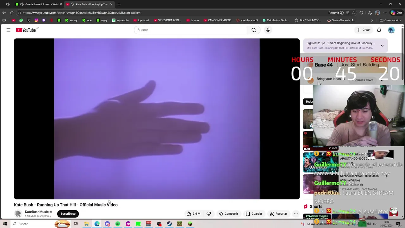Open Microsoft Edge in the taskbar
405x228 pixels.
(97, 224)
